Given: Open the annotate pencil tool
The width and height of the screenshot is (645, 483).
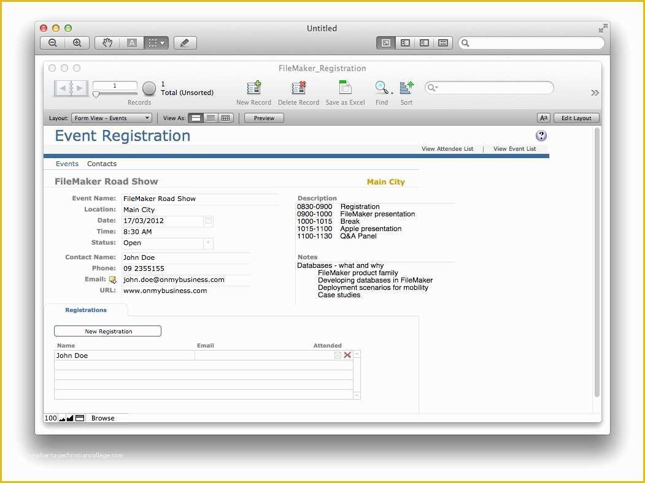Looking at the screenshot, I should (x=185, y=43).
